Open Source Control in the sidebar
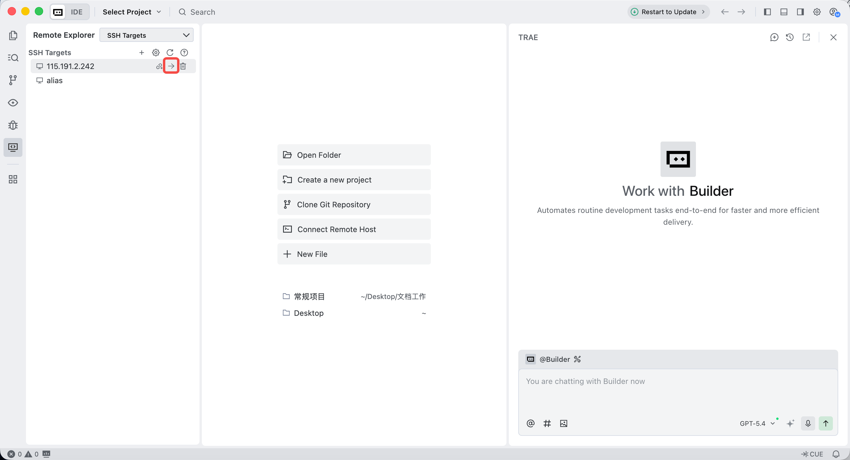The image size is (850, 460). coord(13,80)
